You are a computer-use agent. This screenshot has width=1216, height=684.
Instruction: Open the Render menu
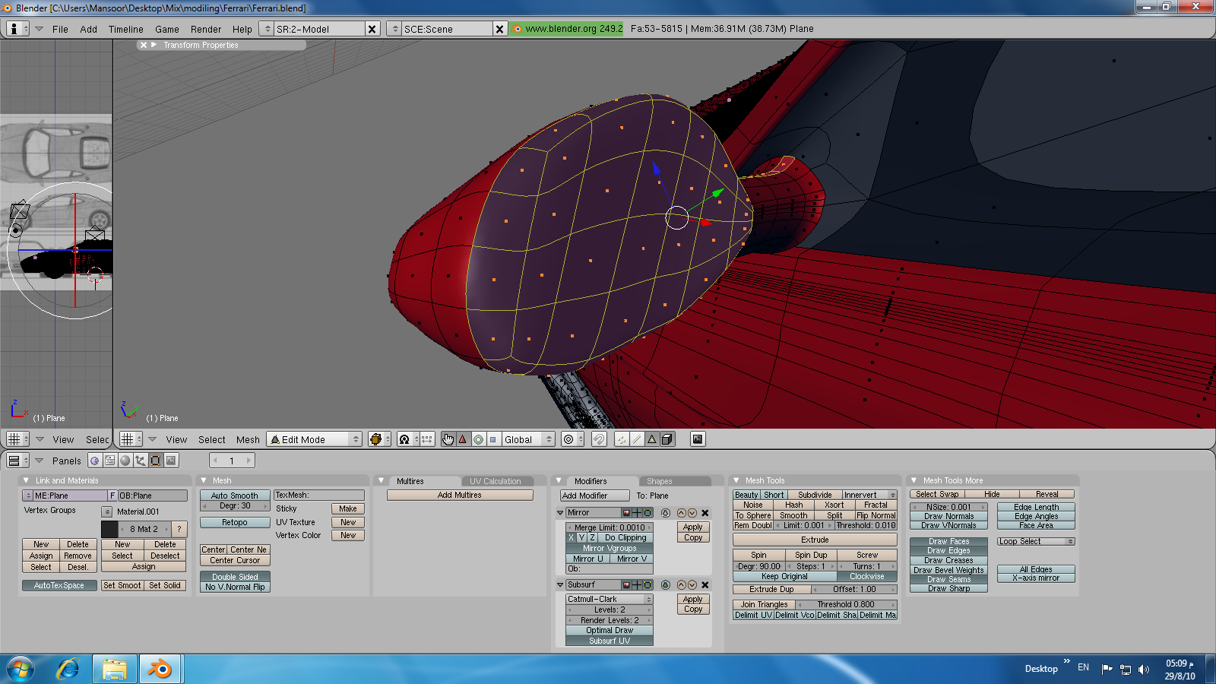206,29
